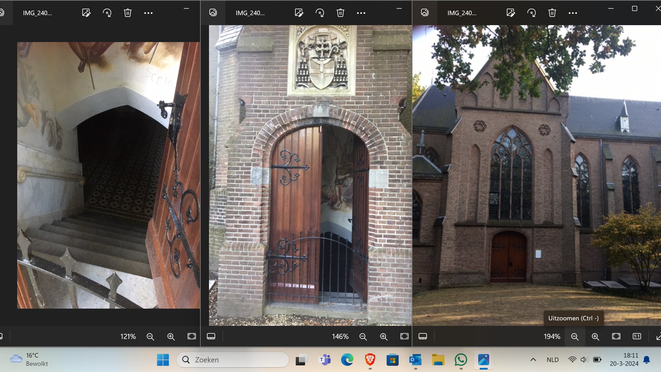Open the More options menu in right window

pyautogui.click(x=573, y=13)
